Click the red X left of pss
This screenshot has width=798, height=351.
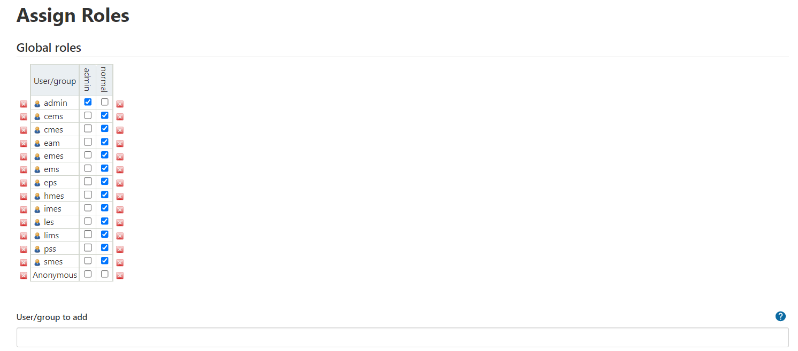coord(24,249)
